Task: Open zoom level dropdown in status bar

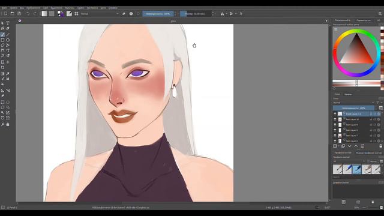Action: (x=358, y=208)
